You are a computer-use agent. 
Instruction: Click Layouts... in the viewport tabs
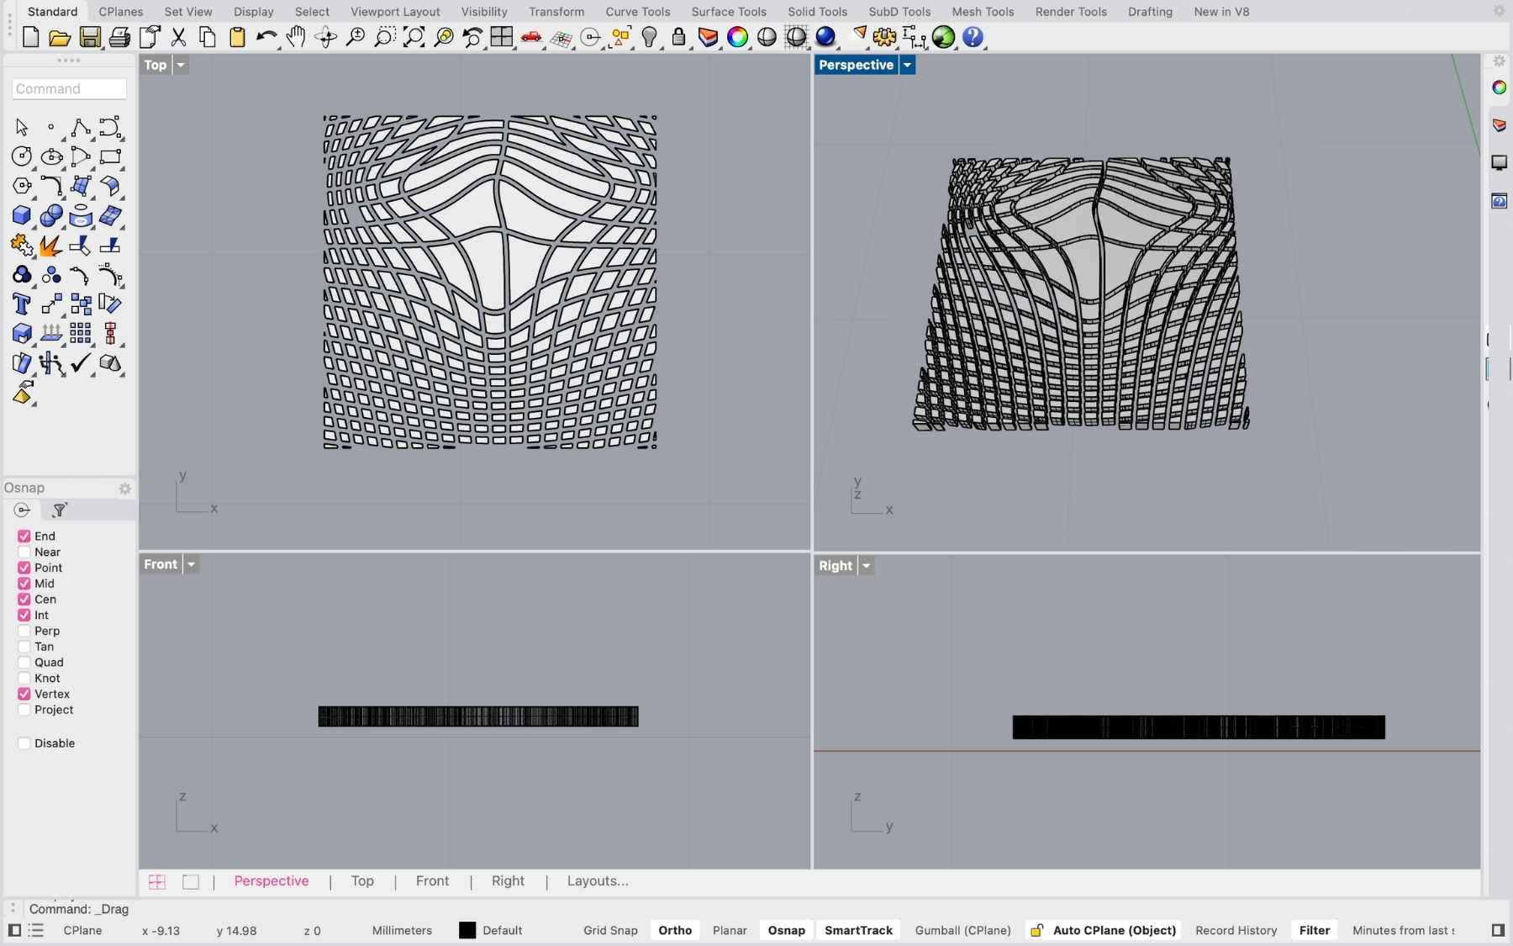tap(597, 880)
